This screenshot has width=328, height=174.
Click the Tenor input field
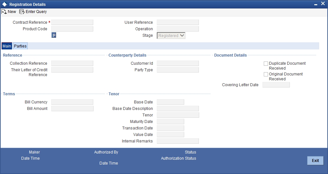[x=178, y=115]
